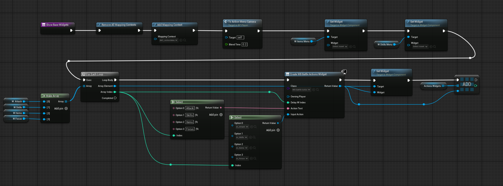Click the use-selected-asset arrow beside IA_Focus

[251, 158]
